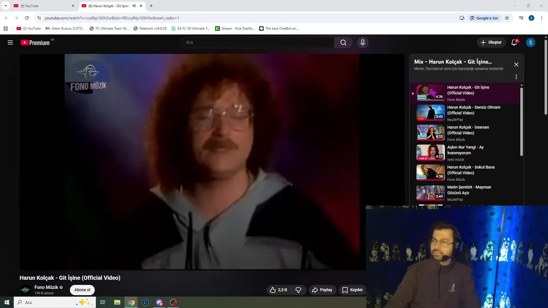This screenshot has height=308, width=548.
Task: View site information icon in the address bar
Action: click(x=39, y=18)
